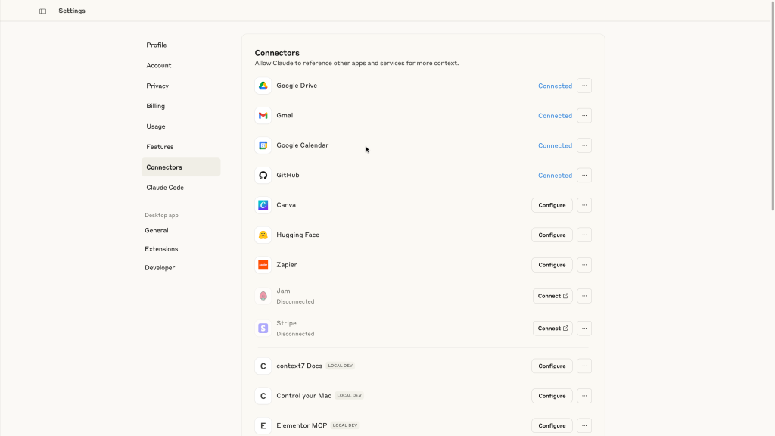Open more options for Google Calendar
This screenshot has width=775, height=436.
pyautogui.click(x=584, y=145)
